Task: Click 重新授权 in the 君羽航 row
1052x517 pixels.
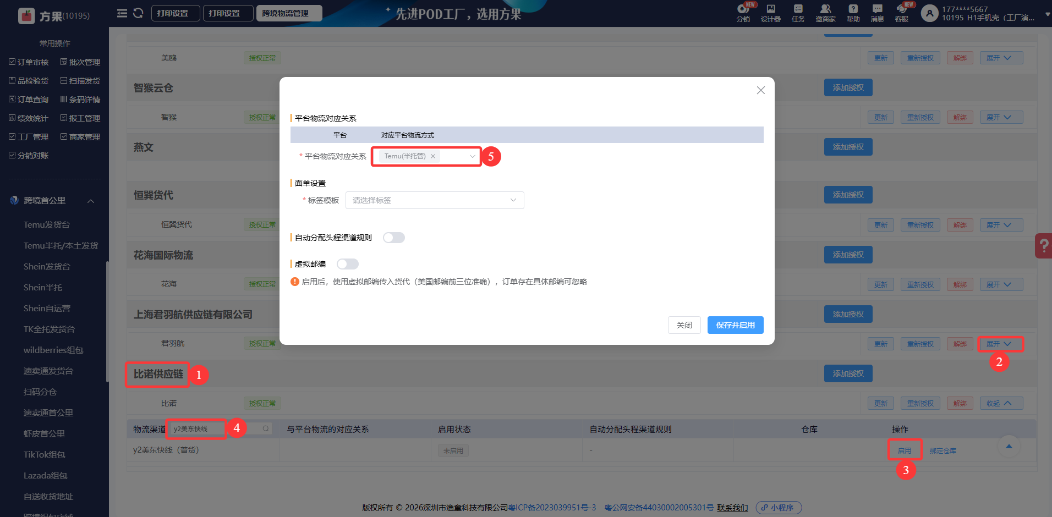Action: pyautogui.click(x=920, y=344)
